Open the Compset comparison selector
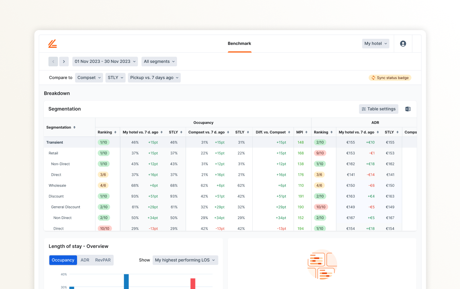Screen dimensions: 460x289 coord(89,78)
